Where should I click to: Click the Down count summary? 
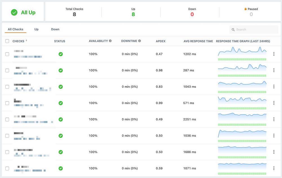click(192, 12)
